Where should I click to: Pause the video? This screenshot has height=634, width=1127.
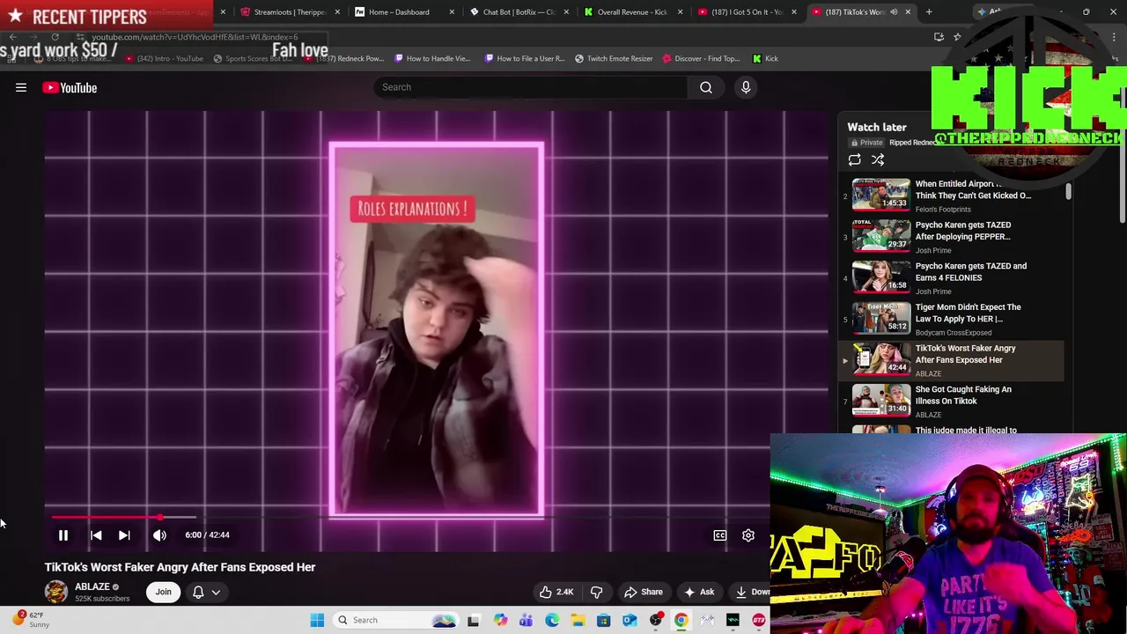(x=63, y=534)
